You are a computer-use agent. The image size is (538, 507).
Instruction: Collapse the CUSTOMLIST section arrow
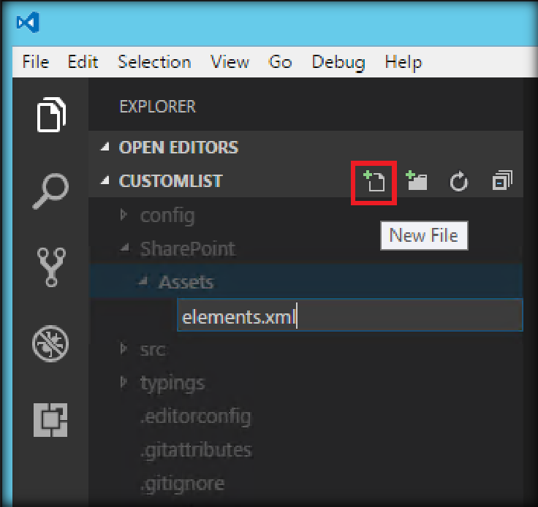tap(105, 180)
